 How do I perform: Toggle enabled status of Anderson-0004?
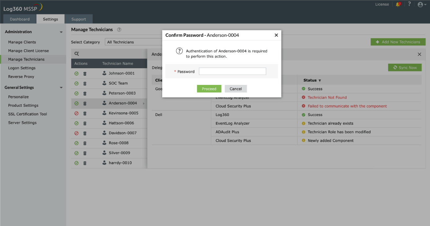(77, 103)
